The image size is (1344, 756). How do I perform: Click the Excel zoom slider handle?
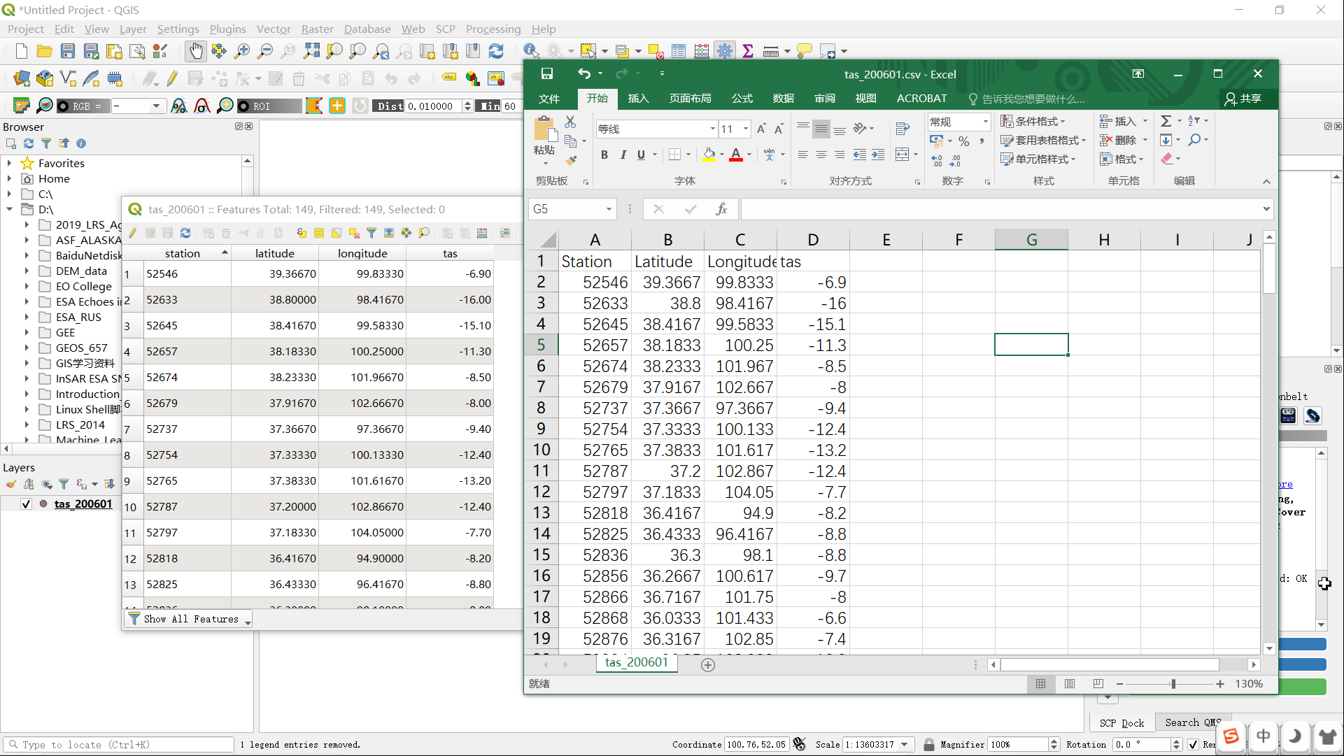coord(1173,684)
